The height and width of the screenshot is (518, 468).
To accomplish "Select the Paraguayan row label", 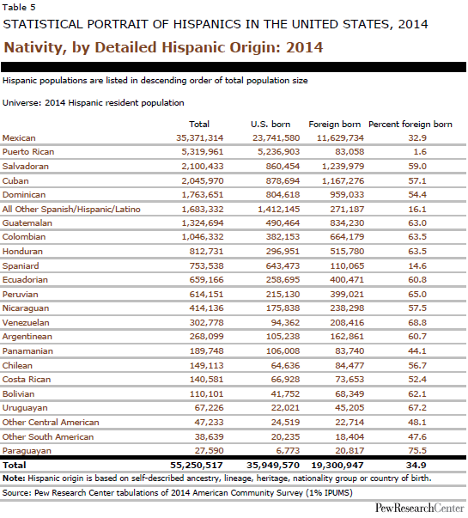I will [x=27, y=451].
